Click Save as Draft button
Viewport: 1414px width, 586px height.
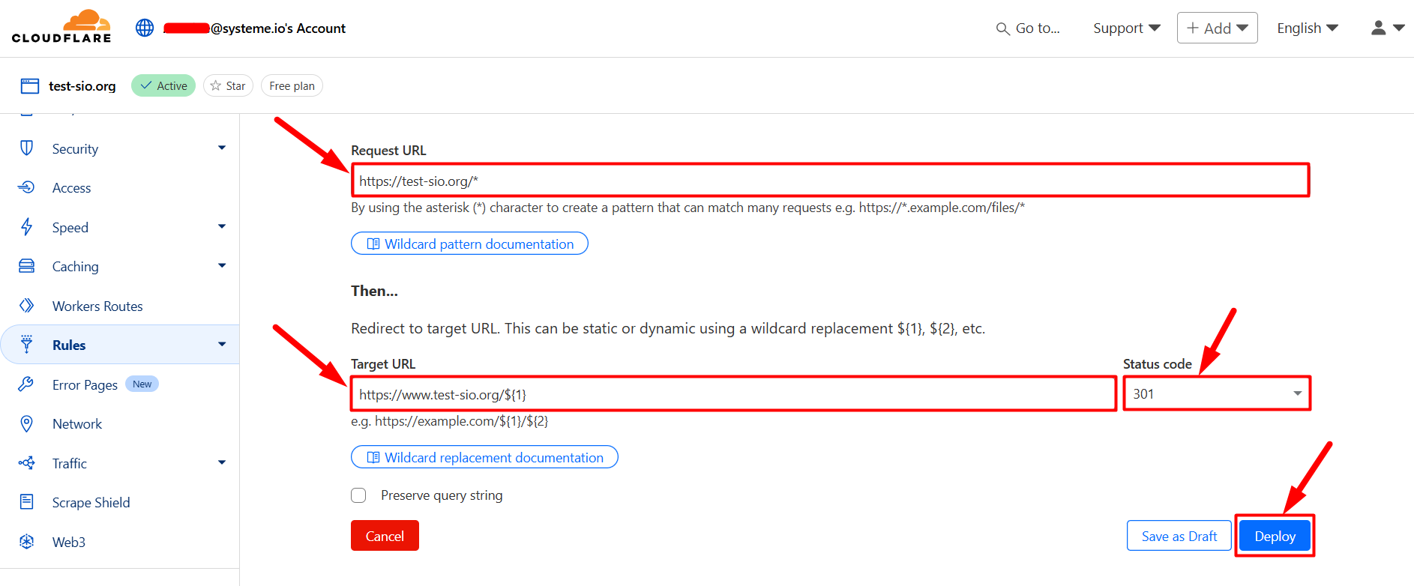[x=1179, y=536]
